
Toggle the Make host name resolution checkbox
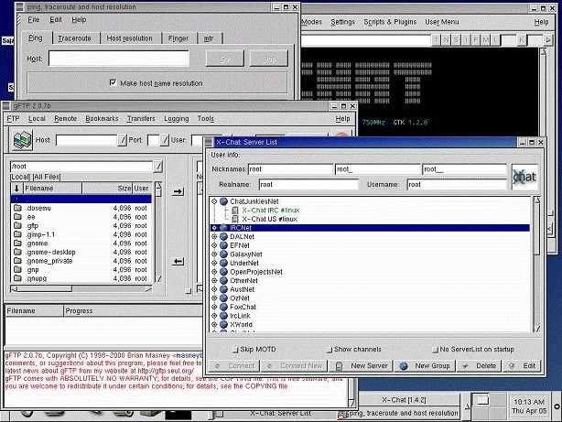click(113, 82)
